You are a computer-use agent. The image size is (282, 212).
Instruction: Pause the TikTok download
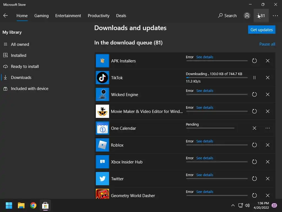(x=254, y=78)
